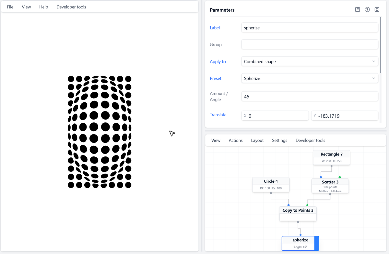The width and height of the screenshot is (389, 254).
Task: Open Developer tools menu in canvas panel
Action: point(71,7)
